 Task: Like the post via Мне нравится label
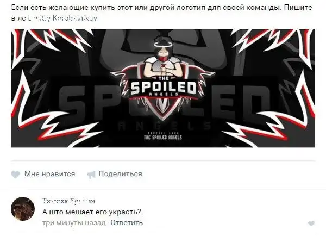[49, 174]
